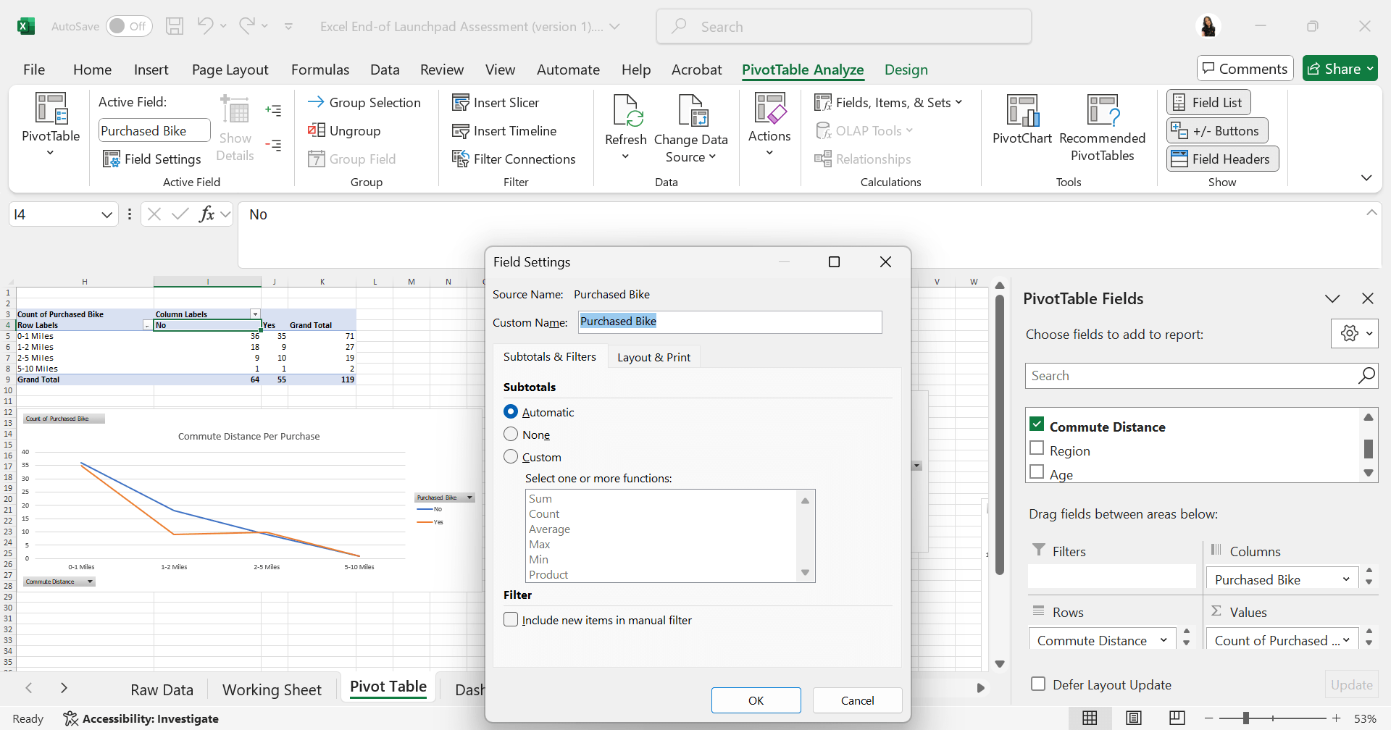
Task: Select the None subtotals radio button
Action: coord(511,435)
